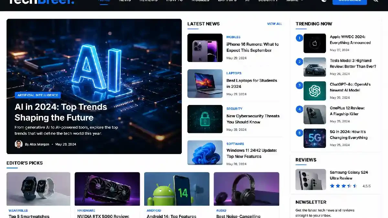This screenshot has height=218, width=388.
Task: Open 5G in 2024 trending article
Action: tap(349, 135)
